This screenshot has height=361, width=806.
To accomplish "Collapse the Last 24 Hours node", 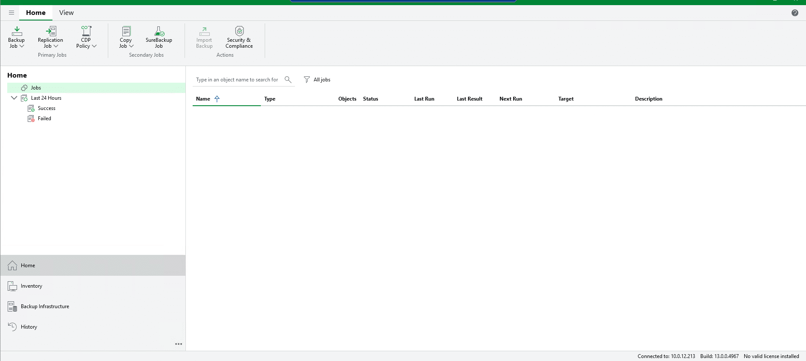I will (14, 98).
